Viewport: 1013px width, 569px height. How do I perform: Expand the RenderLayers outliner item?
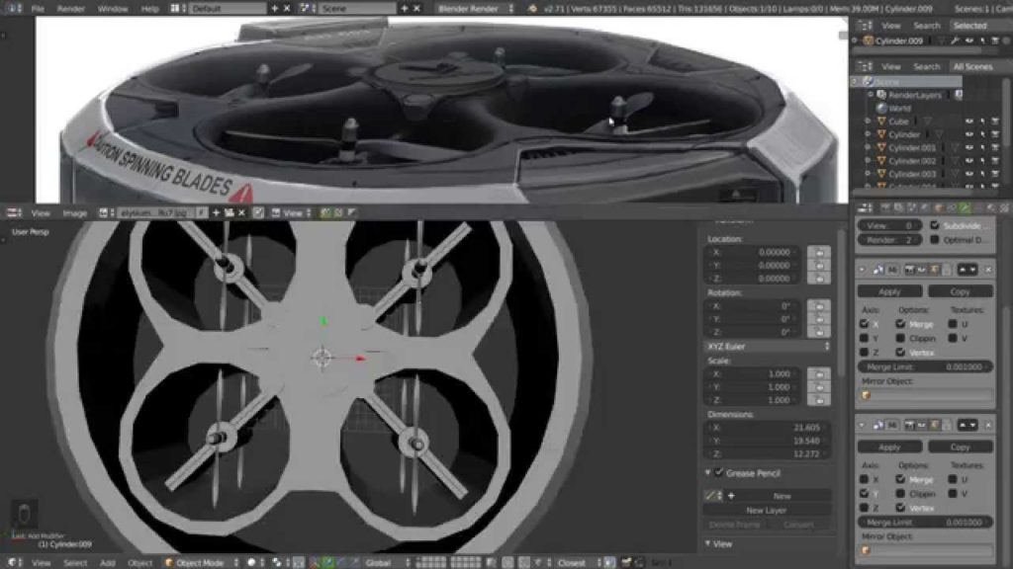click(x=871, y=95)
